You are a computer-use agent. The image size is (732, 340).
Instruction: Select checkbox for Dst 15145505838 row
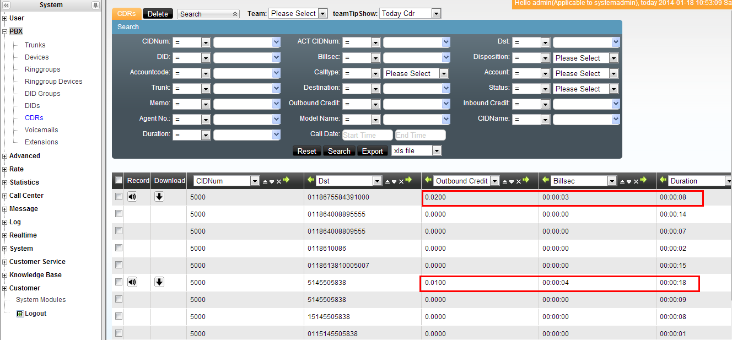tap(119, 316)
